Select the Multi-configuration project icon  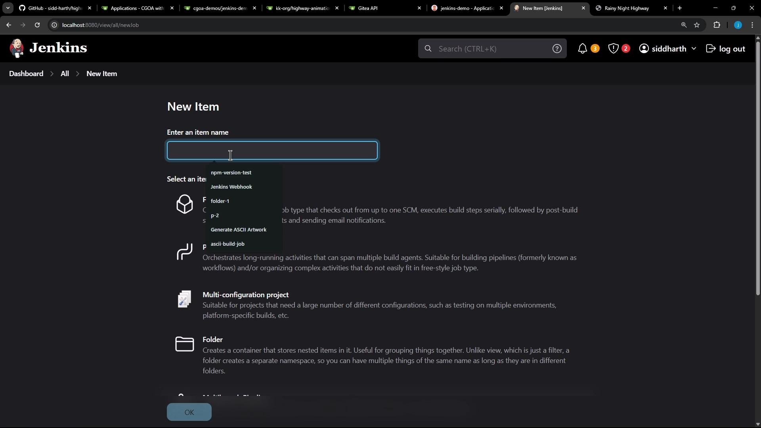coord(184,299)
